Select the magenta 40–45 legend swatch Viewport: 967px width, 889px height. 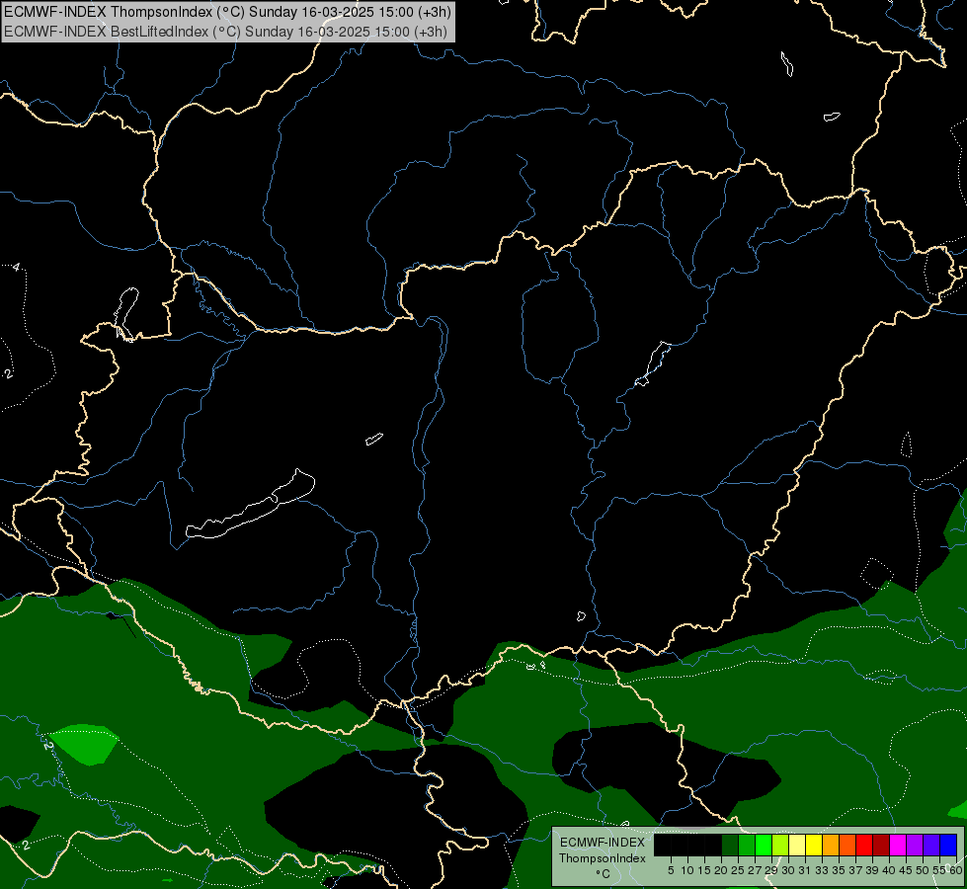tap(899, 845)
